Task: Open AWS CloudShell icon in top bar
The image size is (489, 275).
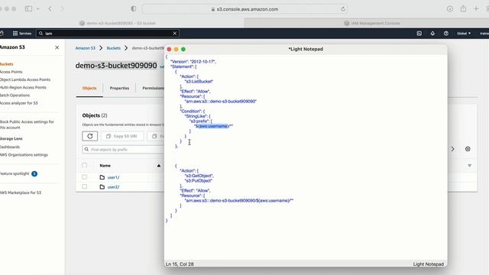Action: tap(419, 34)
